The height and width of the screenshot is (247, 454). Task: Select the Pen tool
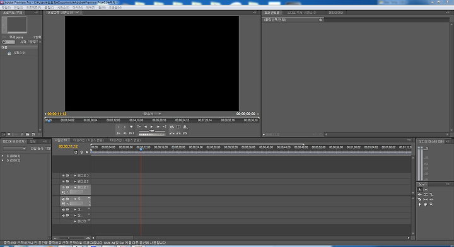[x=419, y=204]
